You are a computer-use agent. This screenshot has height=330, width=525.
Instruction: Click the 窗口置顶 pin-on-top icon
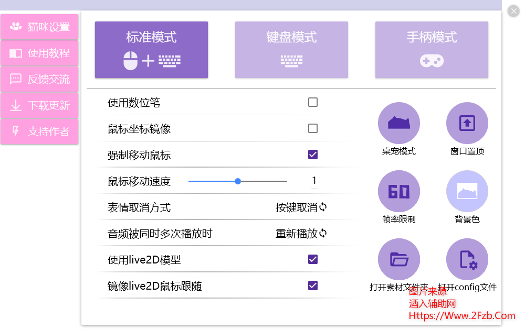[467, 123]
